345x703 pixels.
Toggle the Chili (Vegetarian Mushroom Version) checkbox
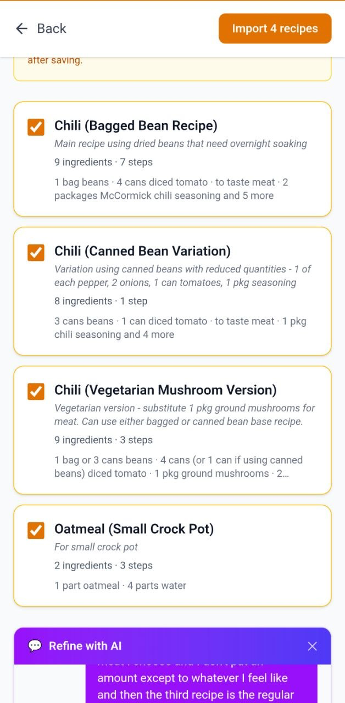tap(35, 392)
